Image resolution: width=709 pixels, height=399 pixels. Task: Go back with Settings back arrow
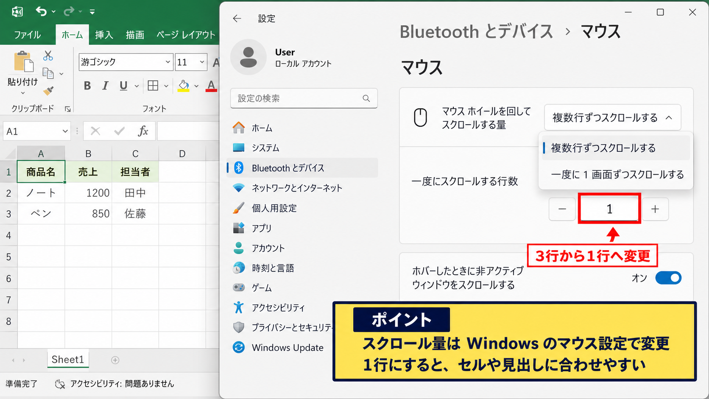pos(237,18)
